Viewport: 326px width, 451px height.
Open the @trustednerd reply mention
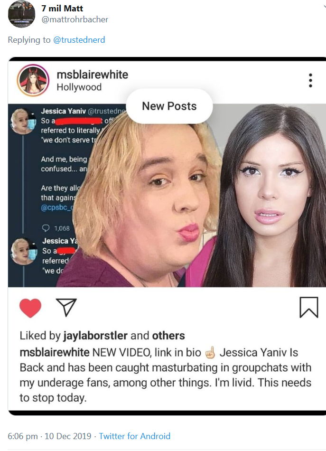[x=79, y=40]
